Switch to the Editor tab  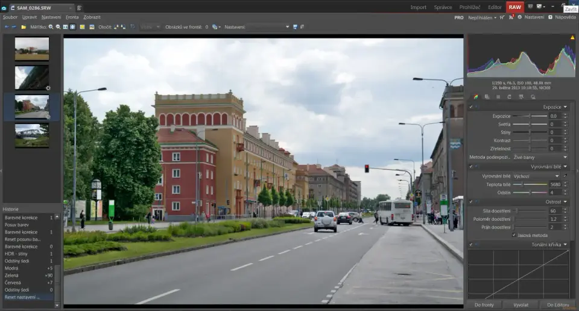coord(495,7)
